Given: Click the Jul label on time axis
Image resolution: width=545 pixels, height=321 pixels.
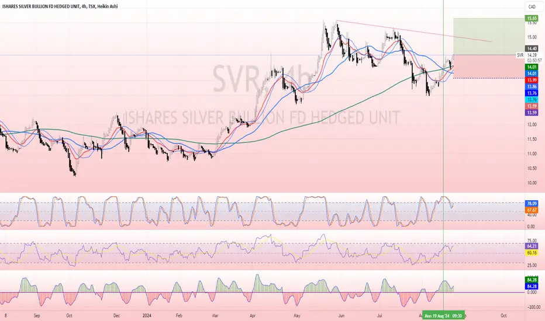Looking at the screenshot, I should click(380, 316).
